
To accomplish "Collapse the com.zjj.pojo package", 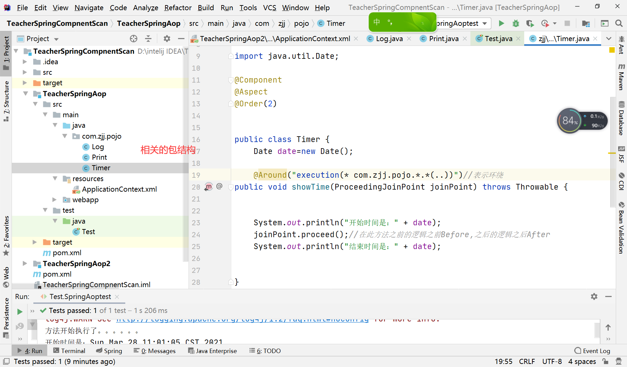I will pos(65,136).
